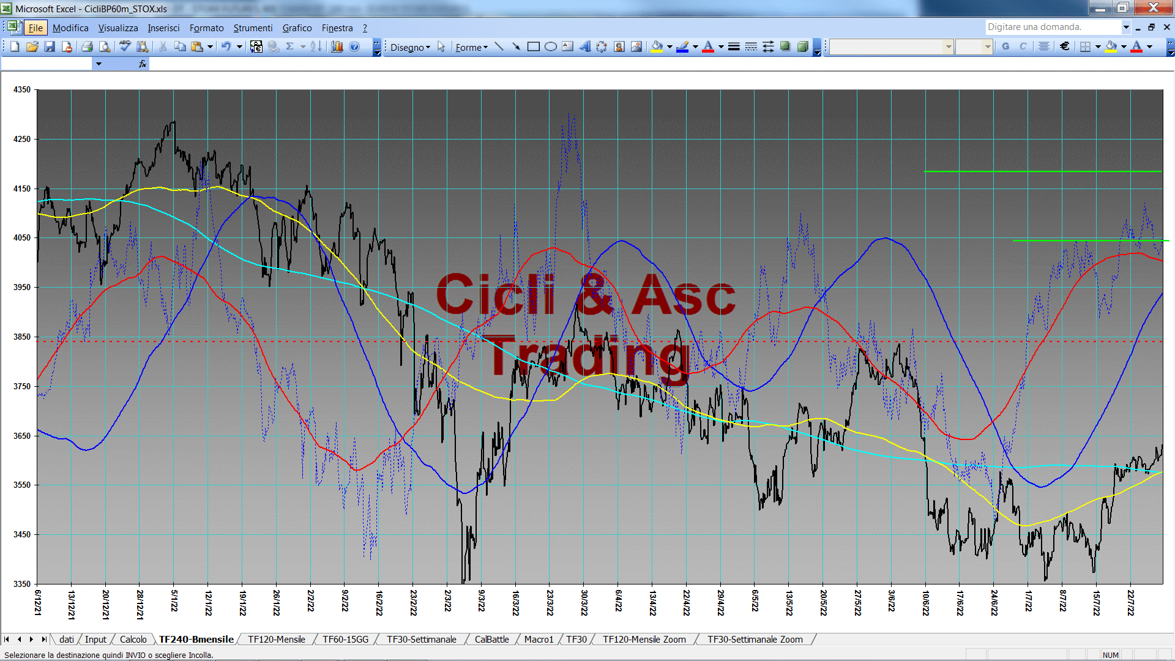Sort ascending with the A-Z icon
This screenshot has width=1175, height=661.
(x=316, y=47)
